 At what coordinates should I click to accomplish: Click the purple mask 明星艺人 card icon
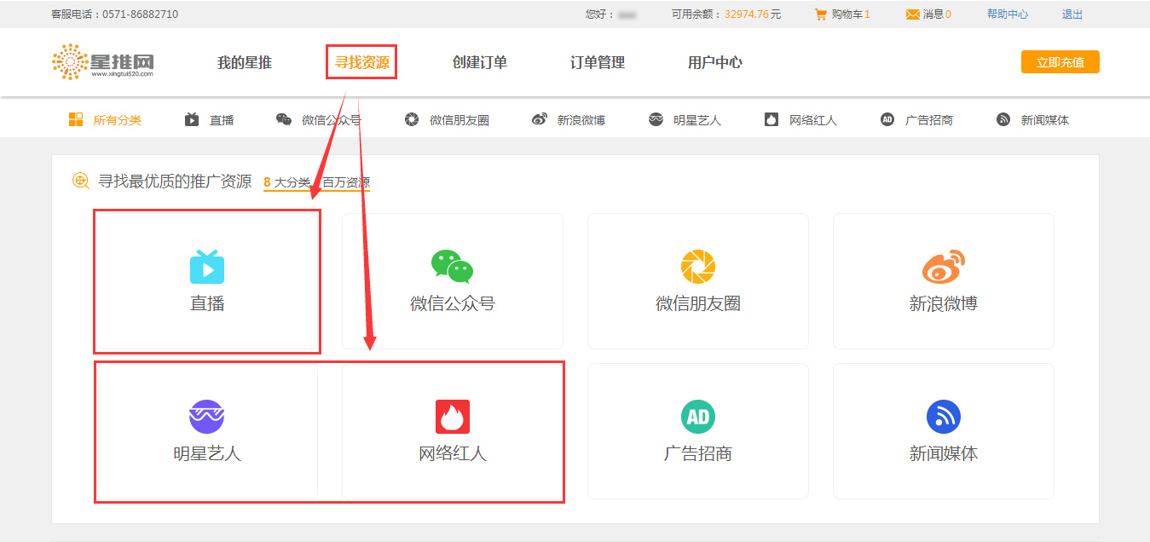point(206,417)
